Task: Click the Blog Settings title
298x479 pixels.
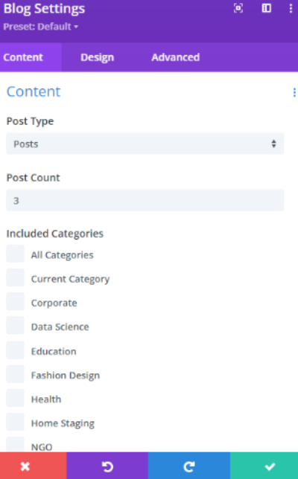Action: click(x=44, y=9)
